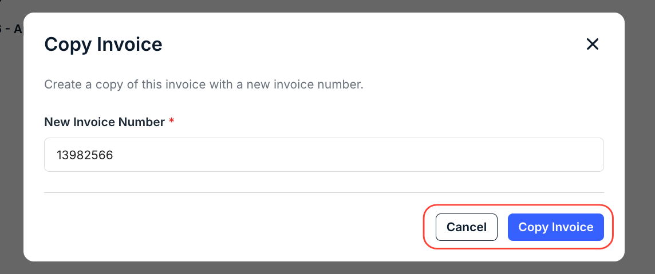655x274 pixels.
Task: Confirm with the blue Copy Invoice button
Action: coord(555,227)
